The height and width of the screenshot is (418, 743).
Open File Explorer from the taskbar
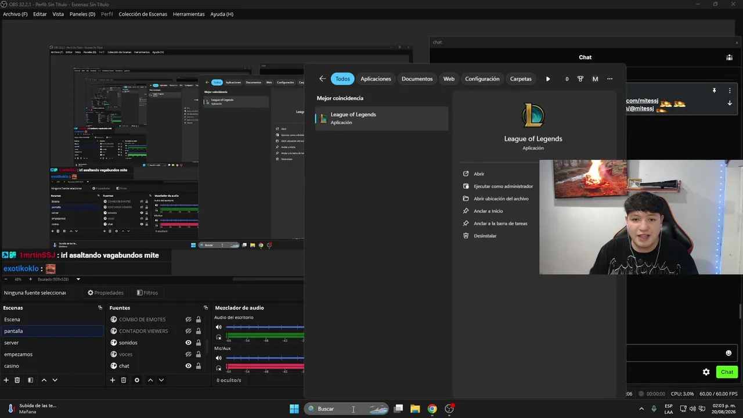[x=415, y=409]
